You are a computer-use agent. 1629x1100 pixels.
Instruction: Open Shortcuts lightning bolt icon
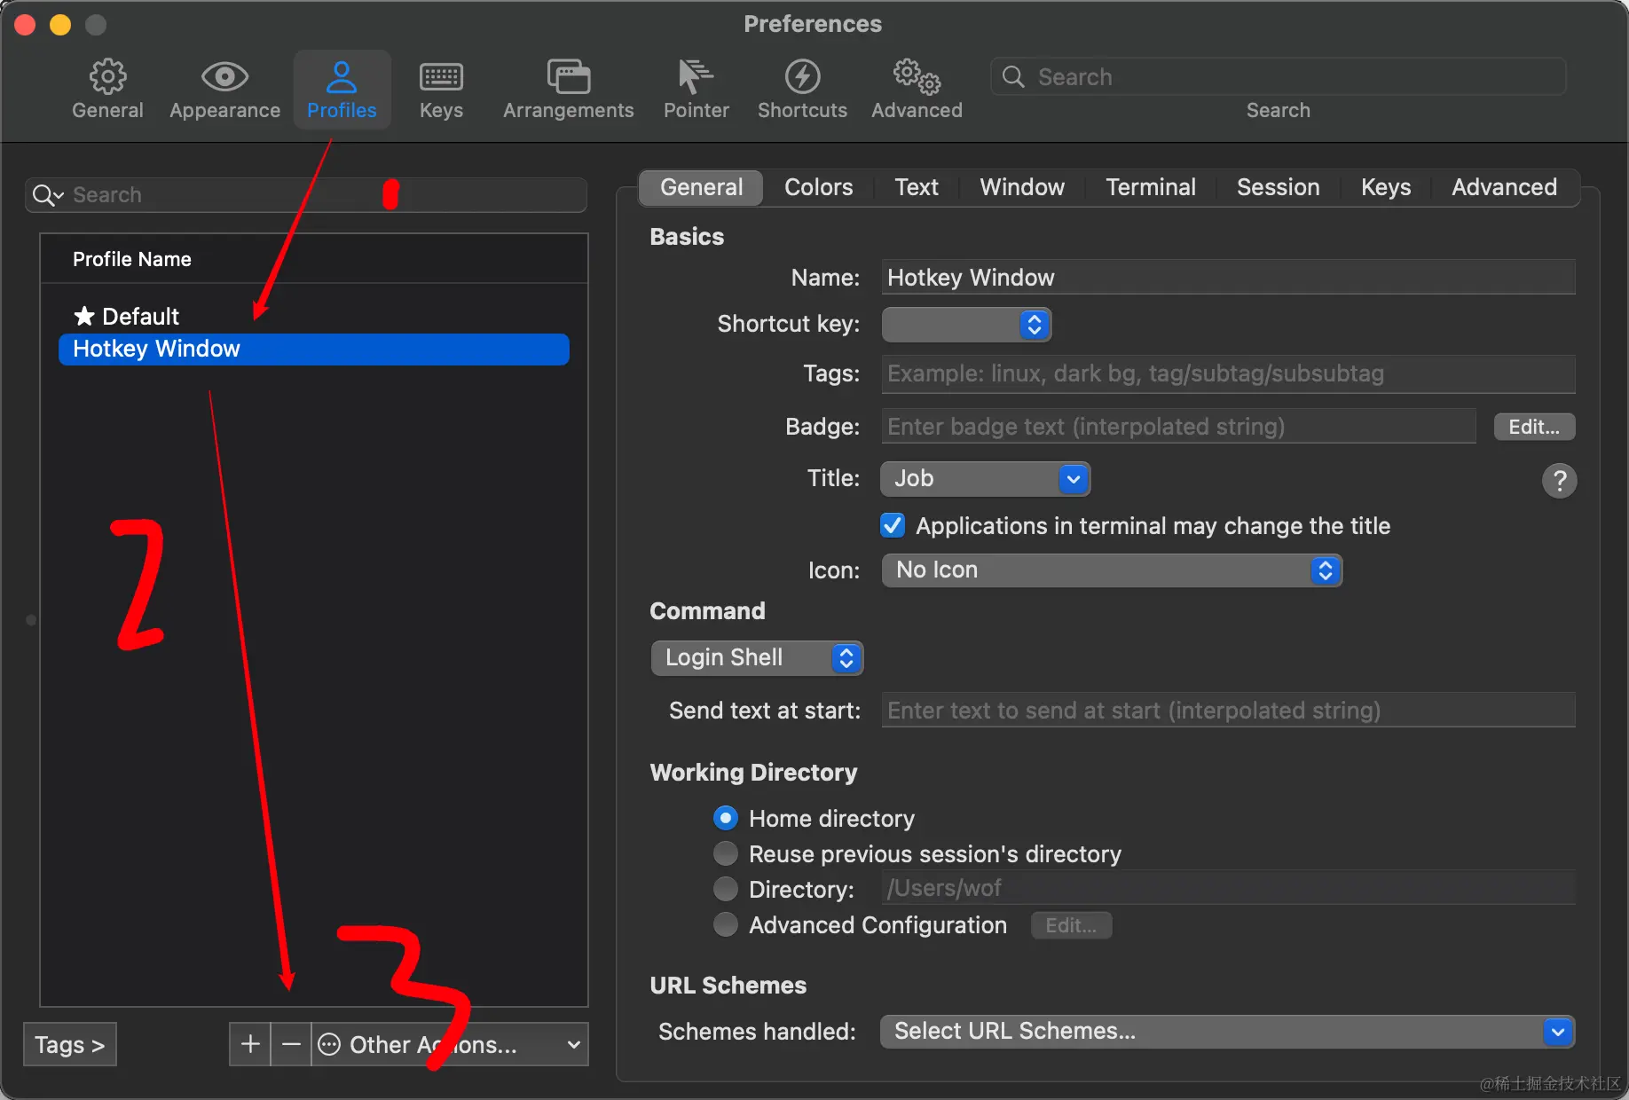pyautogui.click(x=802, y=77)
